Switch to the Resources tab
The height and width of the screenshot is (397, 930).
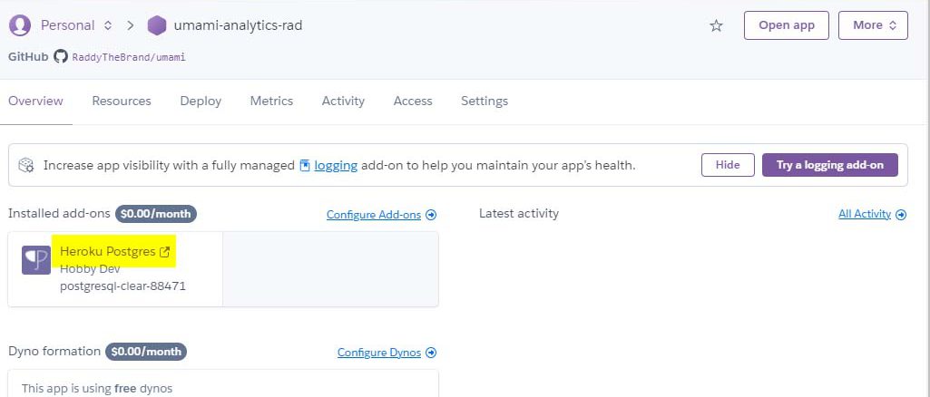(x=122, y=102)
